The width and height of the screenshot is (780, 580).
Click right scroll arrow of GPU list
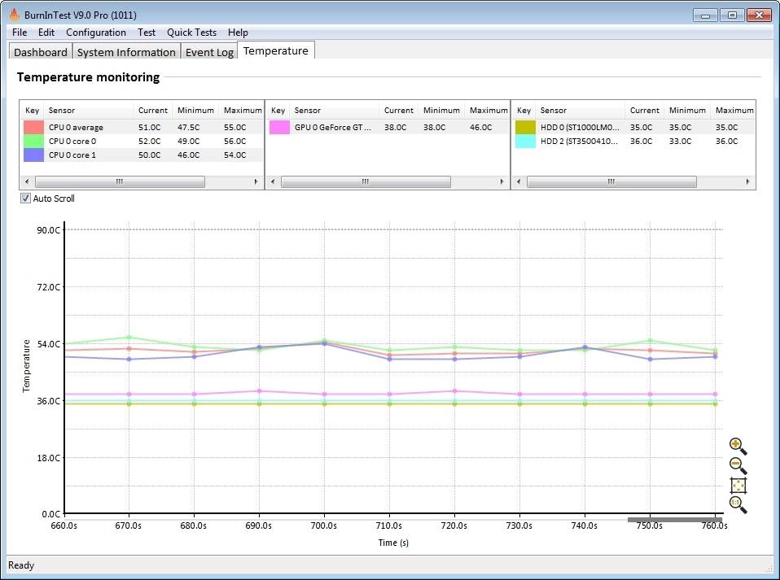(502, 181)
